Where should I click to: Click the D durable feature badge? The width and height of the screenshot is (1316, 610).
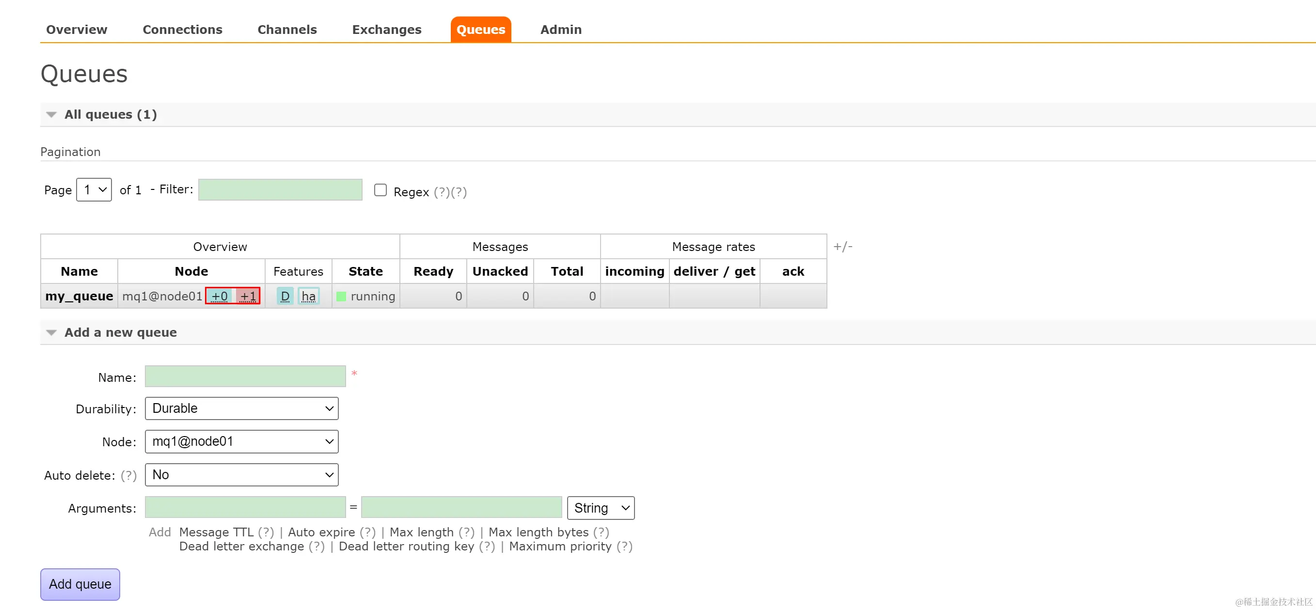[x=285, y=296]
